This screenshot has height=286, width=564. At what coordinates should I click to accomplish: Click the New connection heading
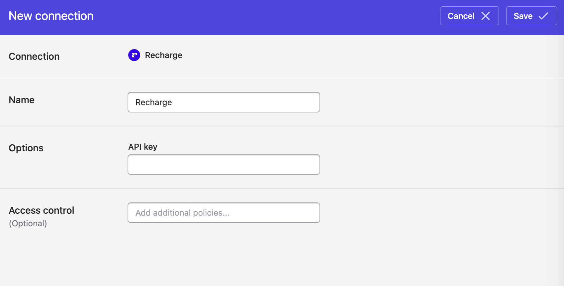pos(51,16)
